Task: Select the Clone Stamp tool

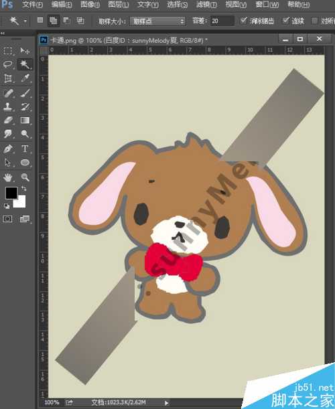Action: coord(8,106)
